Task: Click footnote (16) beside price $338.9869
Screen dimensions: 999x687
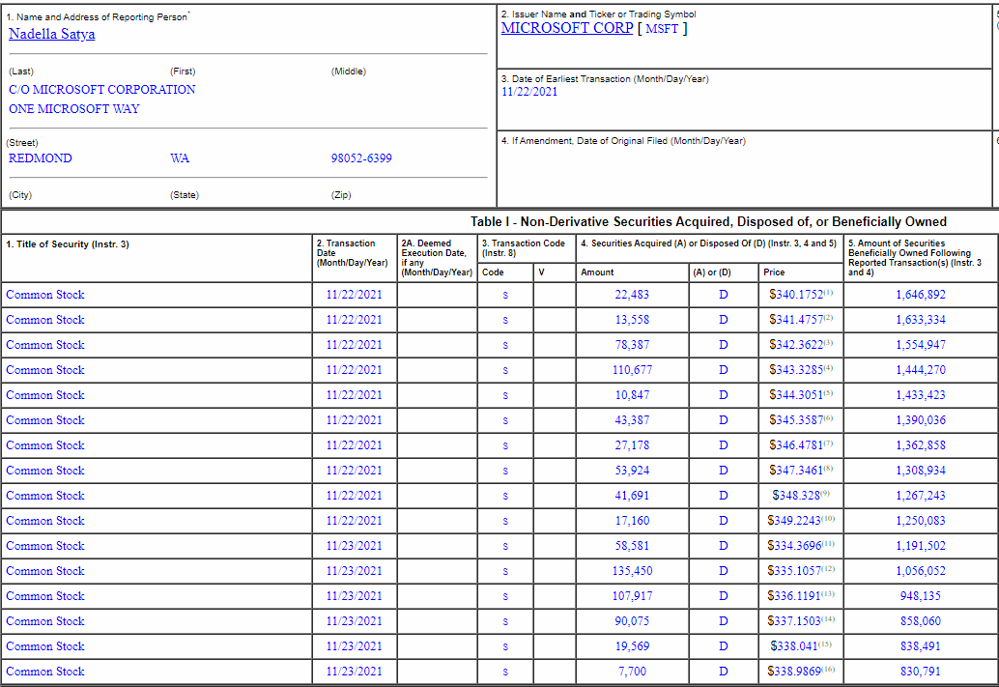Action: (829, 670)
